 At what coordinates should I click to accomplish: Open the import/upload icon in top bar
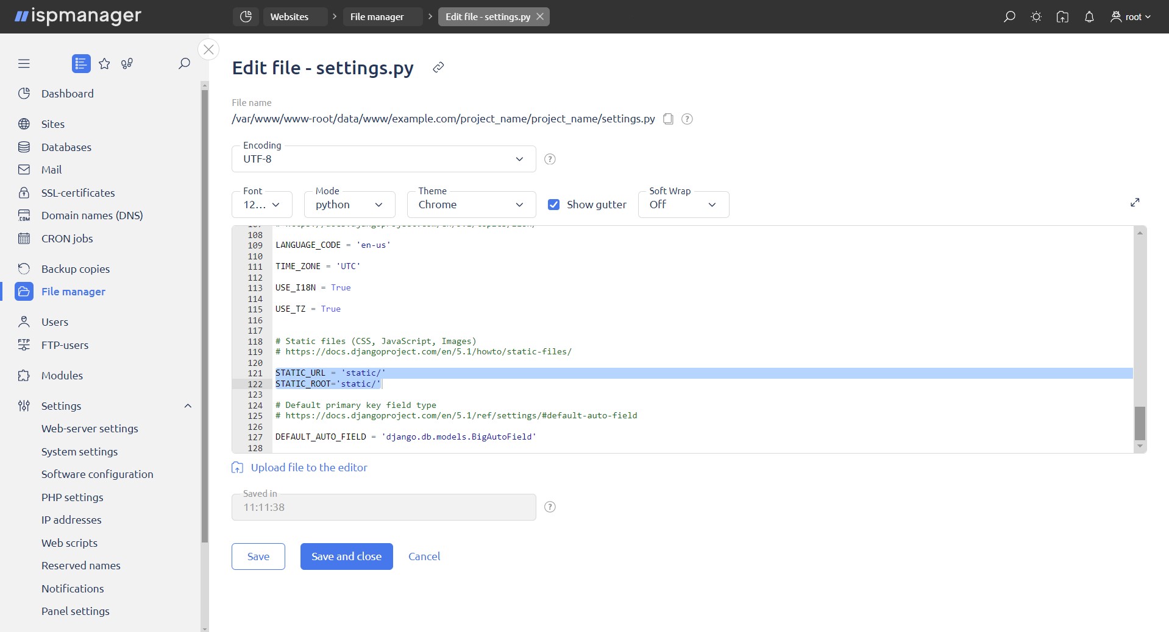[1063, 16]
